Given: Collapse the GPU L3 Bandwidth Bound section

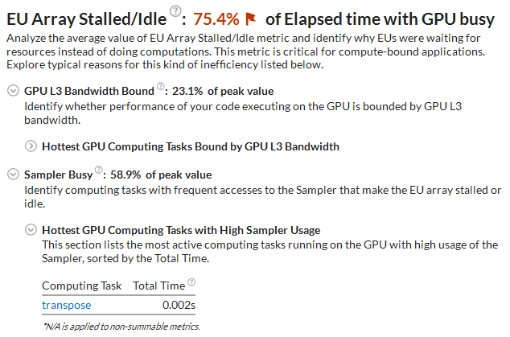Looking at the screenshot, I should click(12, 91).
